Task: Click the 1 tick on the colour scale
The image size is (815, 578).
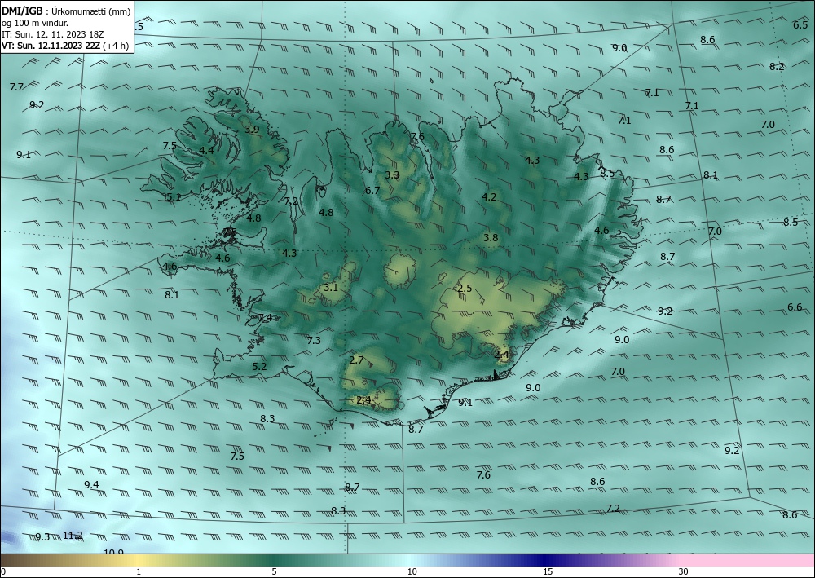Action: [139, 572]
